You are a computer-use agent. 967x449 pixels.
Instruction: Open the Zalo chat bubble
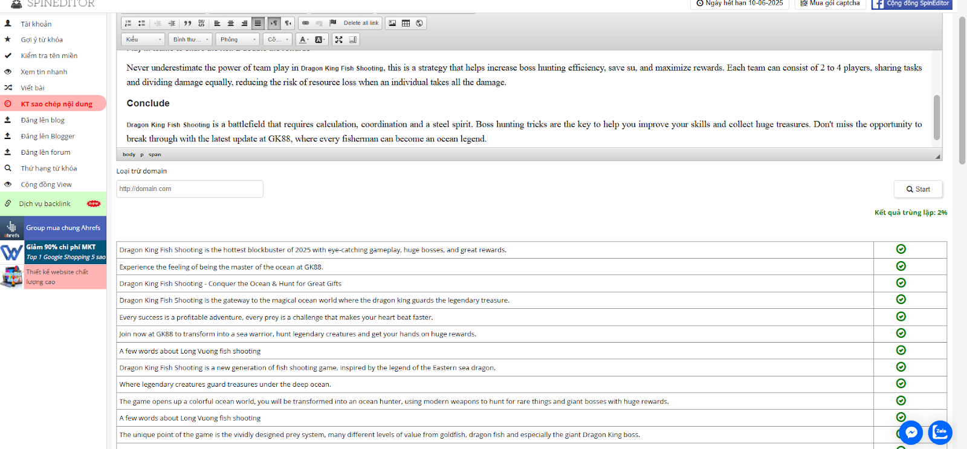click(940, 432)
